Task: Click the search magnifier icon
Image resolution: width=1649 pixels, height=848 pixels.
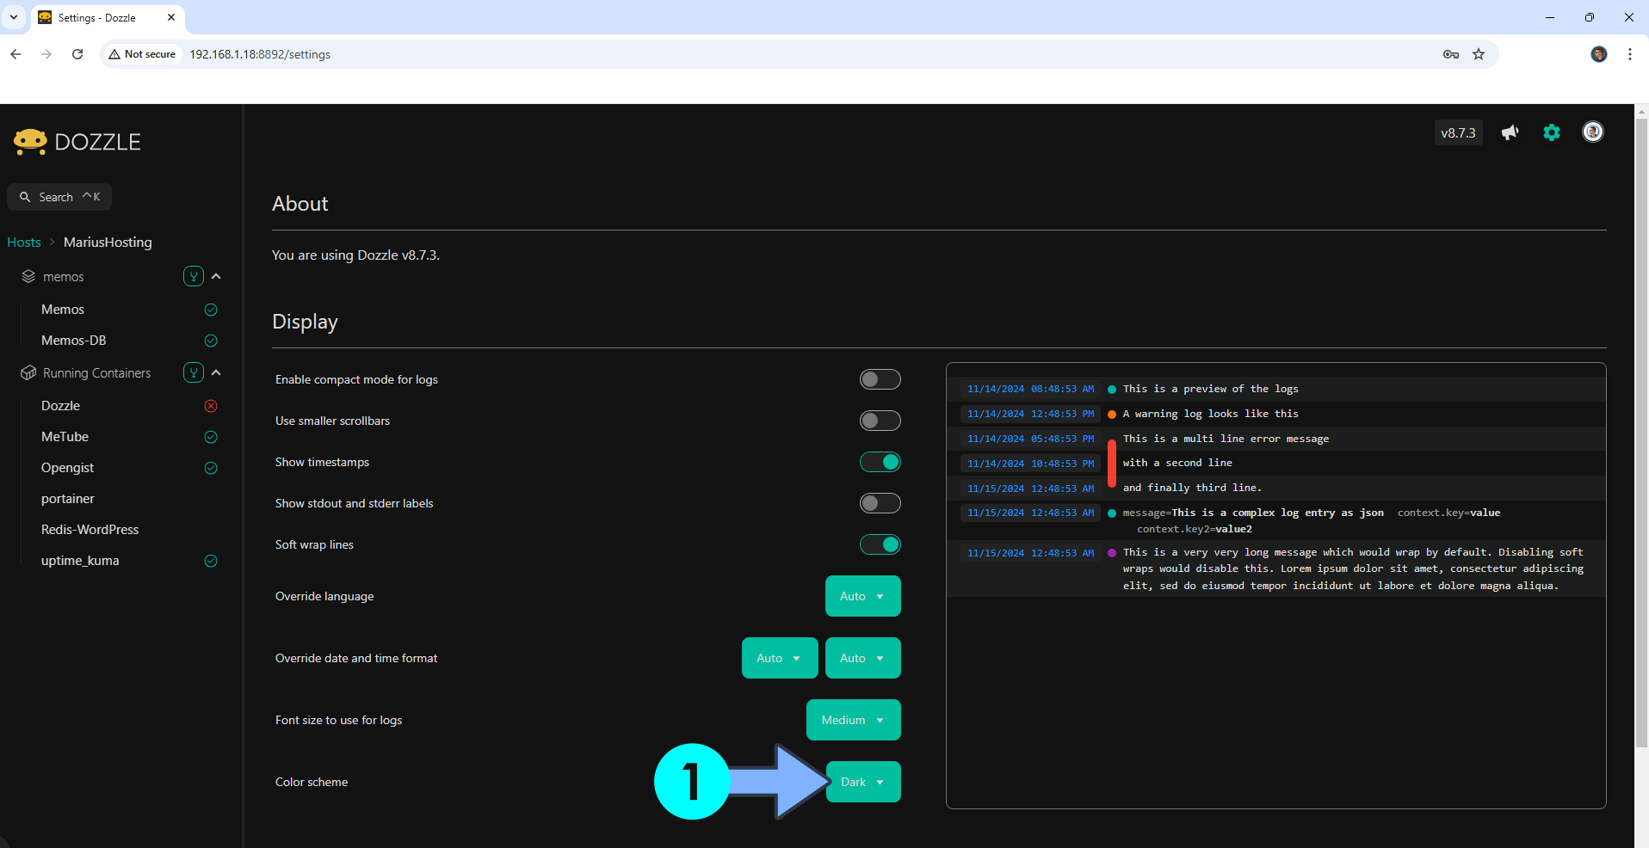Action: coord(25,197)
